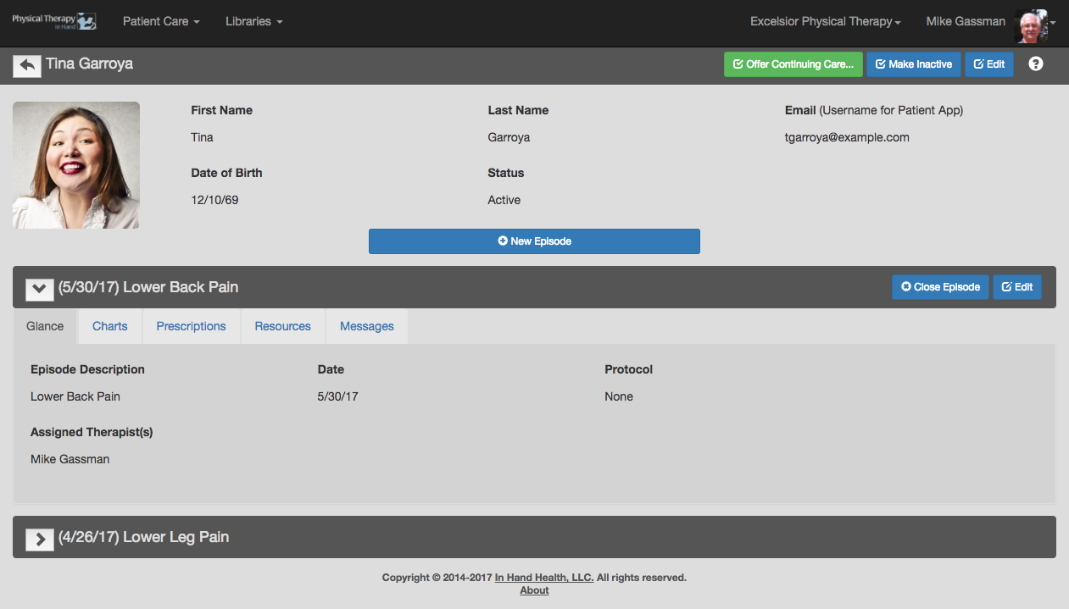Create a New Episode
Viewport: 1069px width, 609px height.
(x=534, y=241)
